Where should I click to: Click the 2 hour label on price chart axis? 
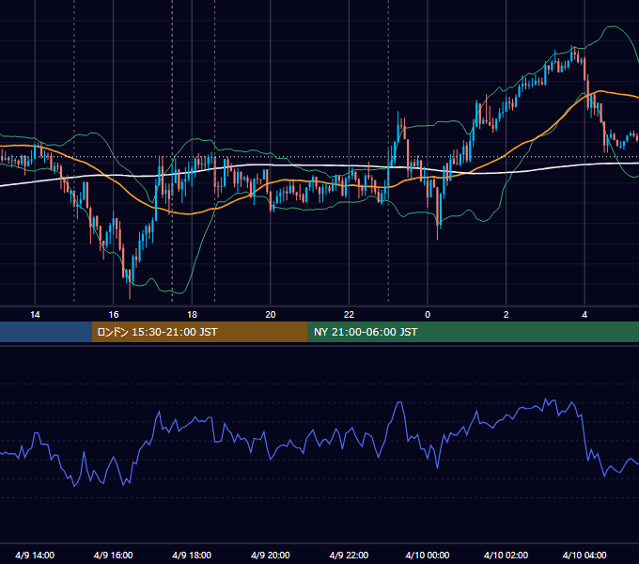(507, 315)
